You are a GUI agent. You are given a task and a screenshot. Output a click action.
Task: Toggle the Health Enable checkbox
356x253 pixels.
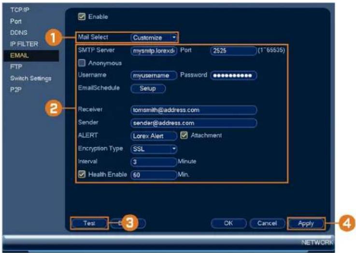(x=82, y=174)
